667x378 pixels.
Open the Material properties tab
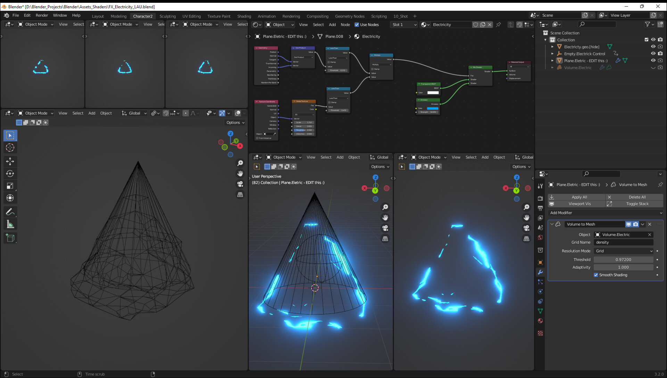540,321
